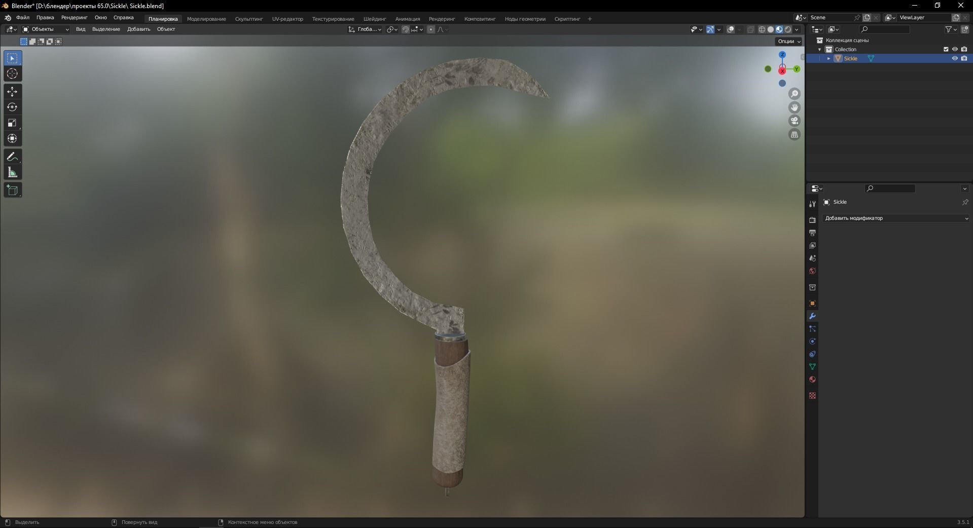Image resolution: width=973 pixels, height=528 pixels.
Task: Click the outliner search field
Action: pos(885,29)
